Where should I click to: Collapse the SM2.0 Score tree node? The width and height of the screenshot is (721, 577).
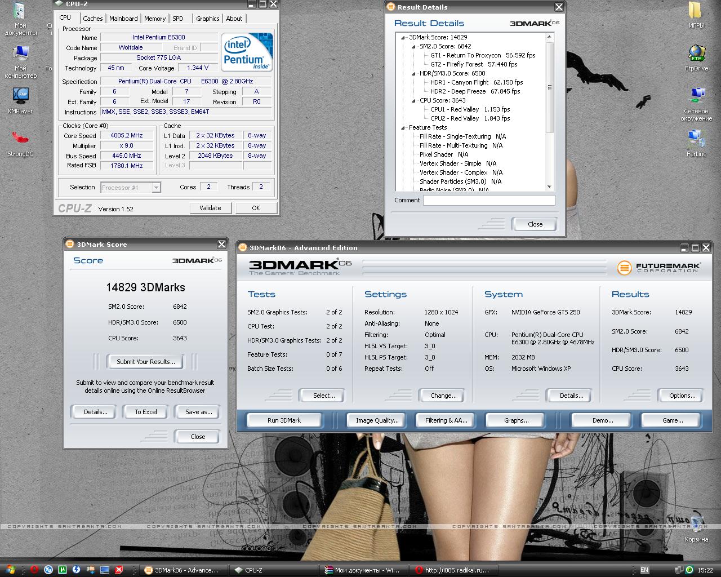coord(414,47)
